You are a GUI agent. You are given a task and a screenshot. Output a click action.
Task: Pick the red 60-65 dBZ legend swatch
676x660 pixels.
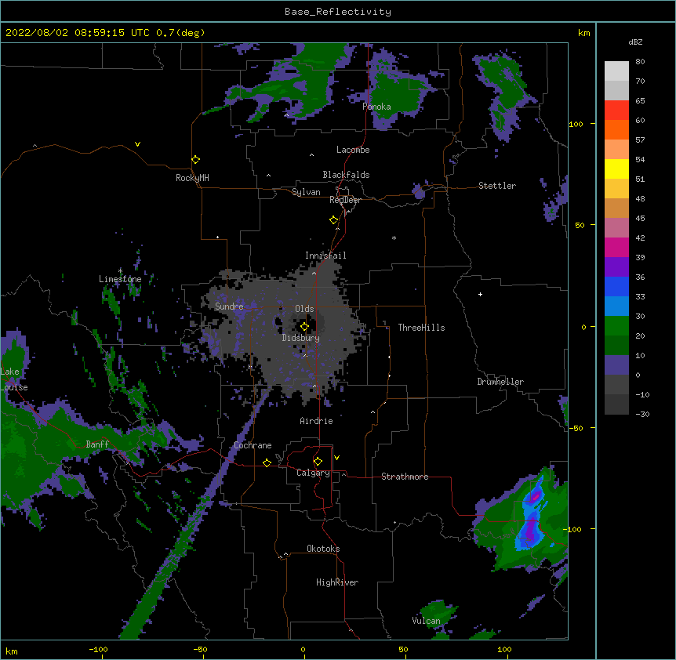pos(616,111)
